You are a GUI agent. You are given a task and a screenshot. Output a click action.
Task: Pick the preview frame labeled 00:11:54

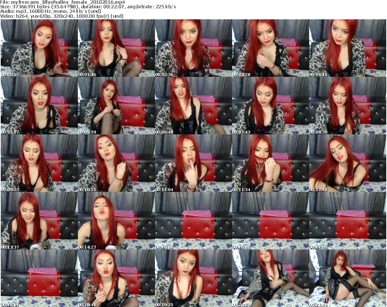point(270,163)
